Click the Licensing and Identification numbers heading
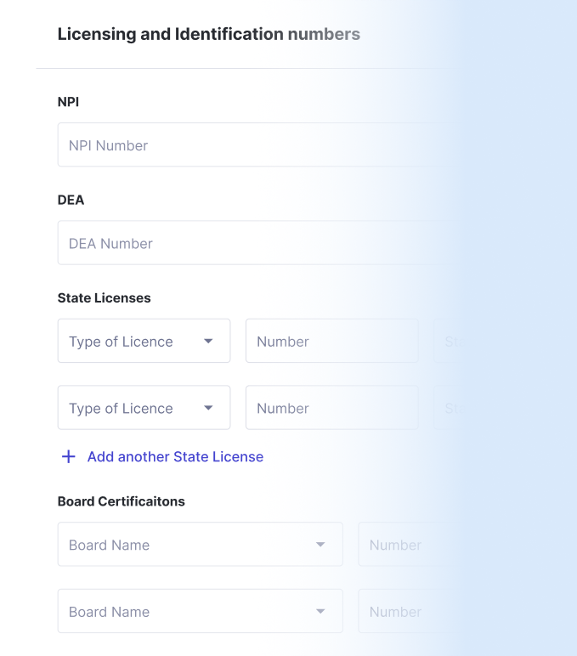The height and width of the screenshot is (656, 577). tap(209, 34)
